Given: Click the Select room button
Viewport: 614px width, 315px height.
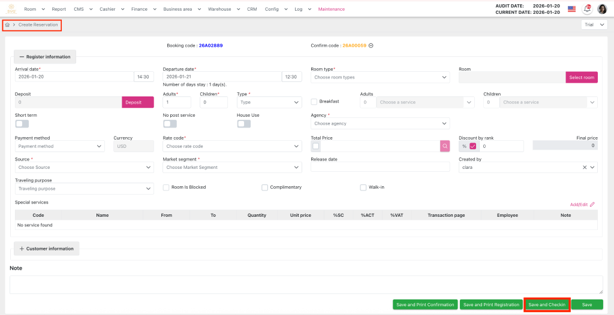Looking at the screenshot, I should [x=581, y=77].
